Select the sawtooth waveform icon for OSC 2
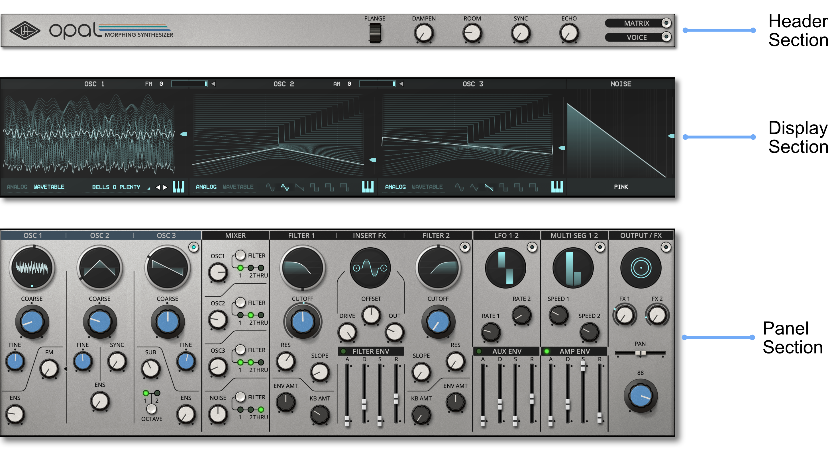840x450 pixels. (300, 187)
